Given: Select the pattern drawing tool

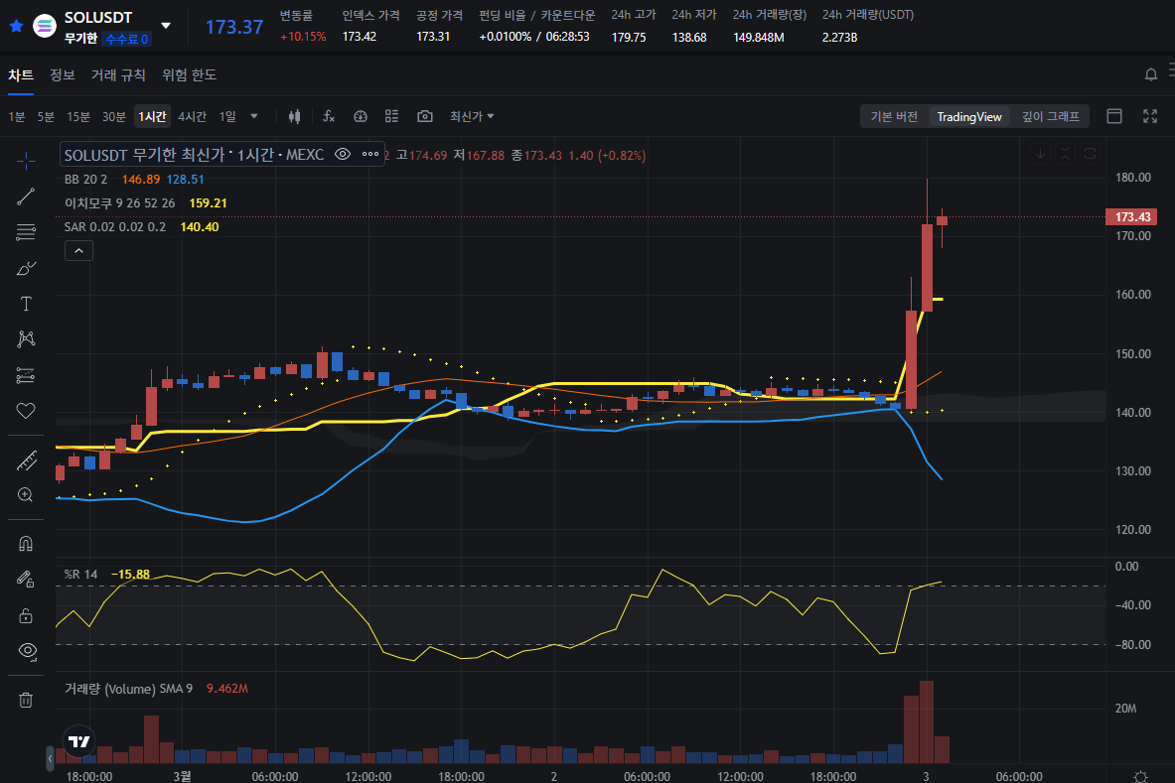Looking at the screenshot, I should tap(26, 339).
